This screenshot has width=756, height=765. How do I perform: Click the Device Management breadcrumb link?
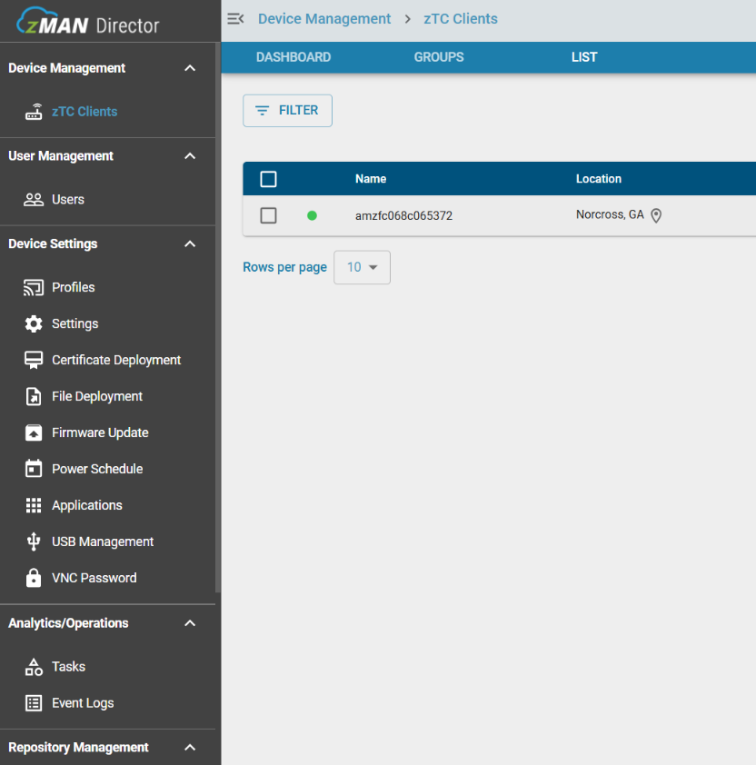coord(324,19)
